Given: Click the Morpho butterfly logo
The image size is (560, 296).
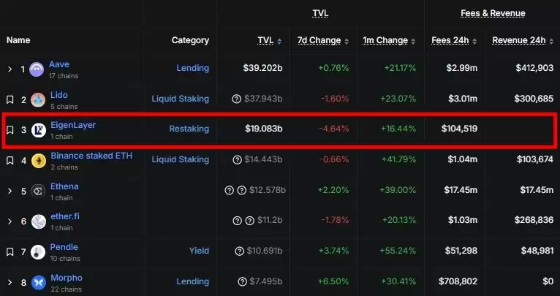Looking at the screenshot, I should 38,282.
